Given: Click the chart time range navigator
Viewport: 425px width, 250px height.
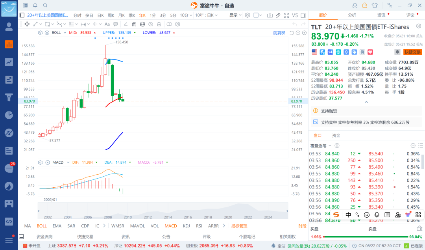Looking at the screenshot, I should tap(163, 211).
